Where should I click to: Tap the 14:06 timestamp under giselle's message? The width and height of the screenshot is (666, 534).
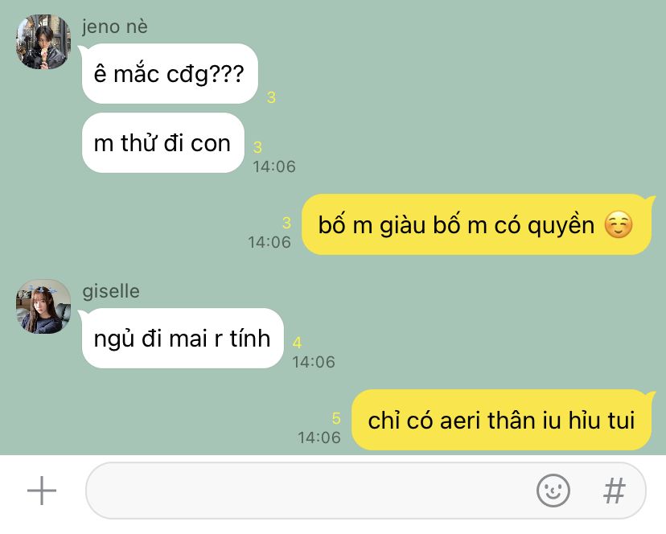coord(314,362)
